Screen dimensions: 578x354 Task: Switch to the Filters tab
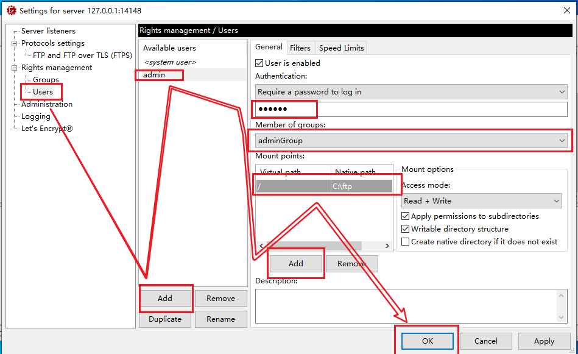(x=300, y=48)
